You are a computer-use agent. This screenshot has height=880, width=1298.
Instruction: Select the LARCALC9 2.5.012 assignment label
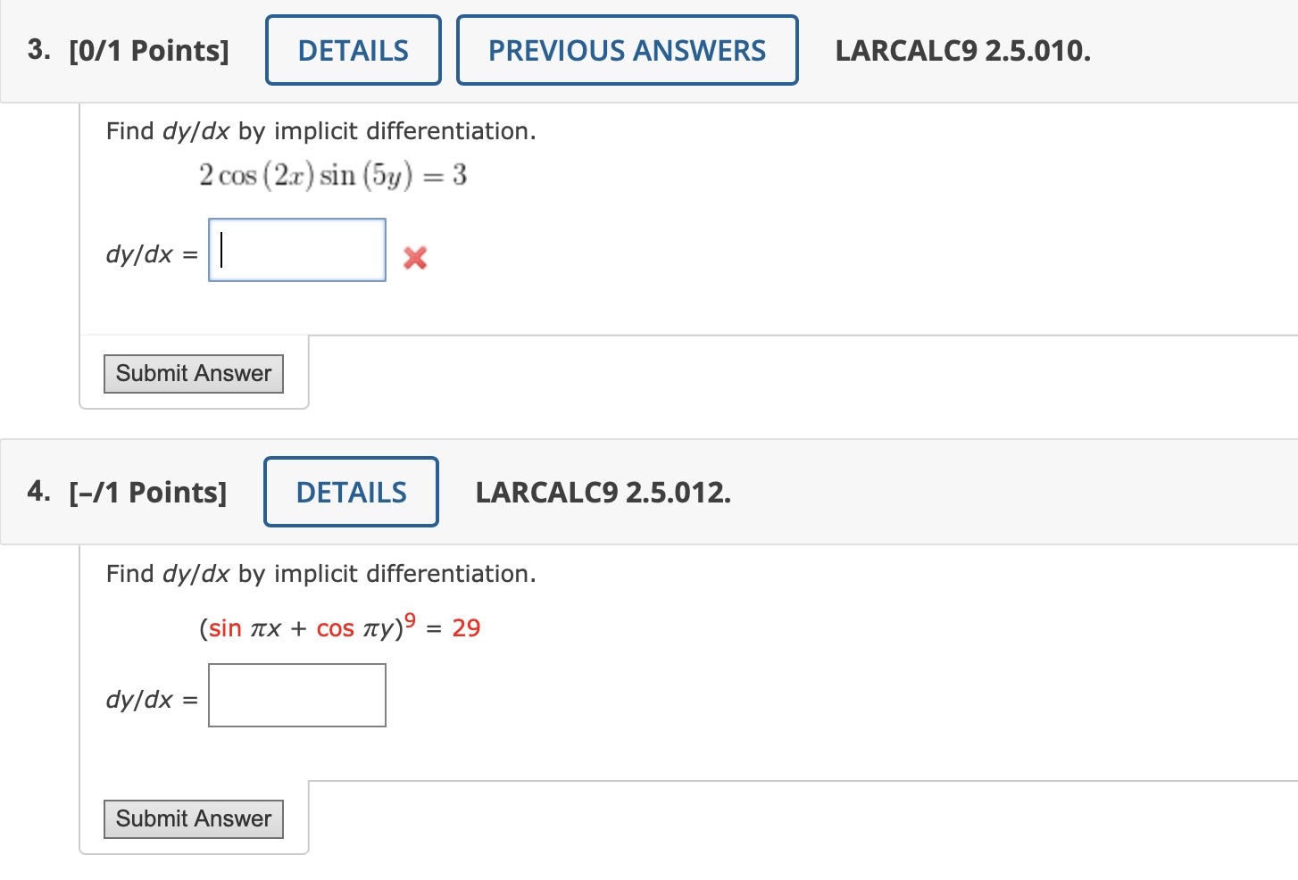tap(603, 492)
